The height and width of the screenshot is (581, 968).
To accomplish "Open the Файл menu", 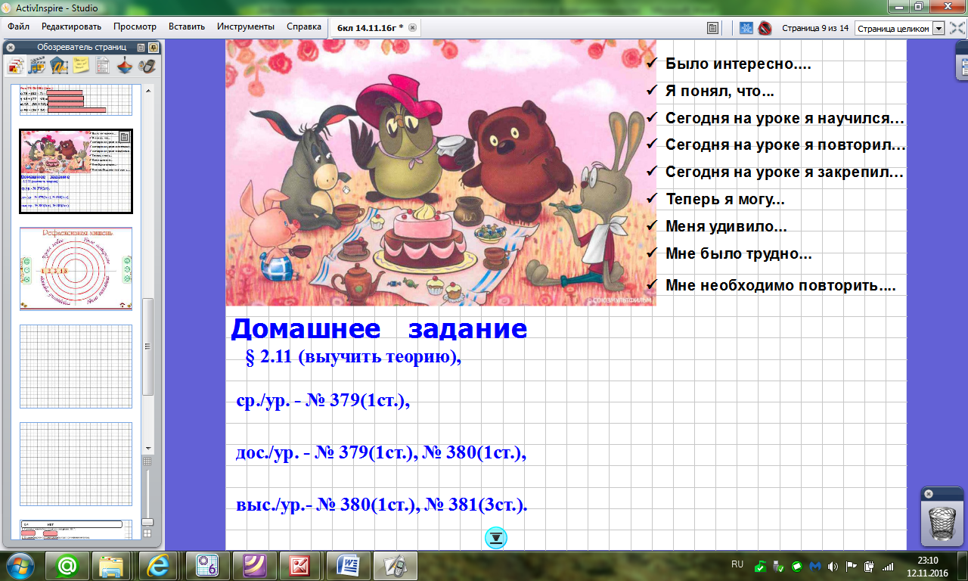I will pyautogui.click(x=19, y=26).
